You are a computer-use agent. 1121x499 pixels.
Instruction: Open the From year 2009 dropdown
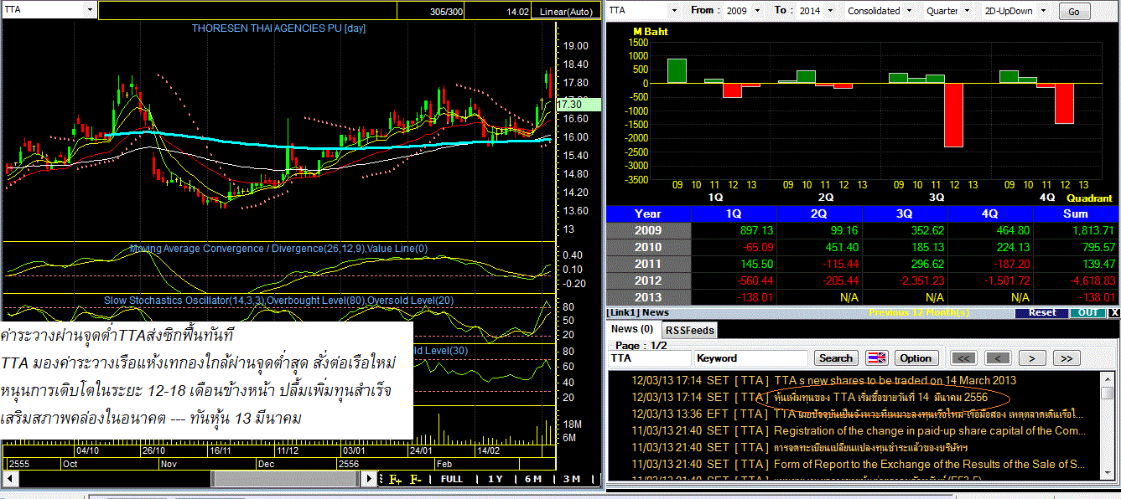757,11
